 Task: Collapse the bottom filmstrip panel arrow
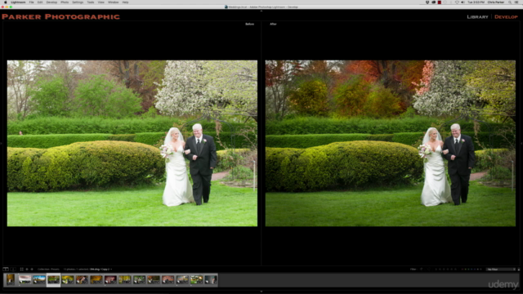point(261,292)
